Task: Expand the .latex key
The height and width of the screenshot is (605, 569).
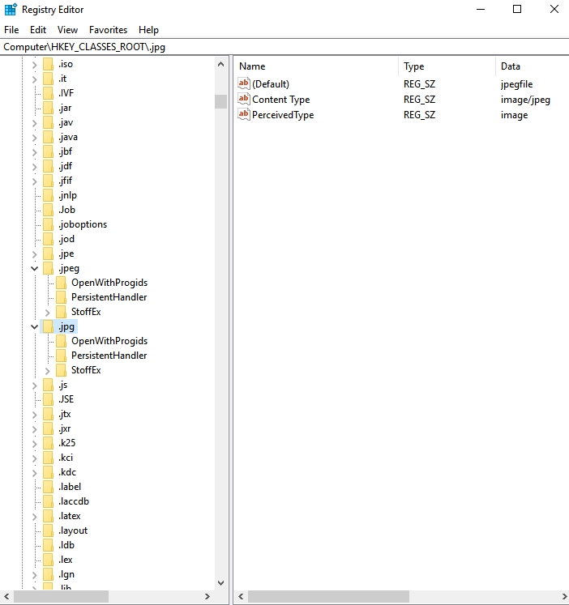Action: pyautogui.click(x=34, y=517)
